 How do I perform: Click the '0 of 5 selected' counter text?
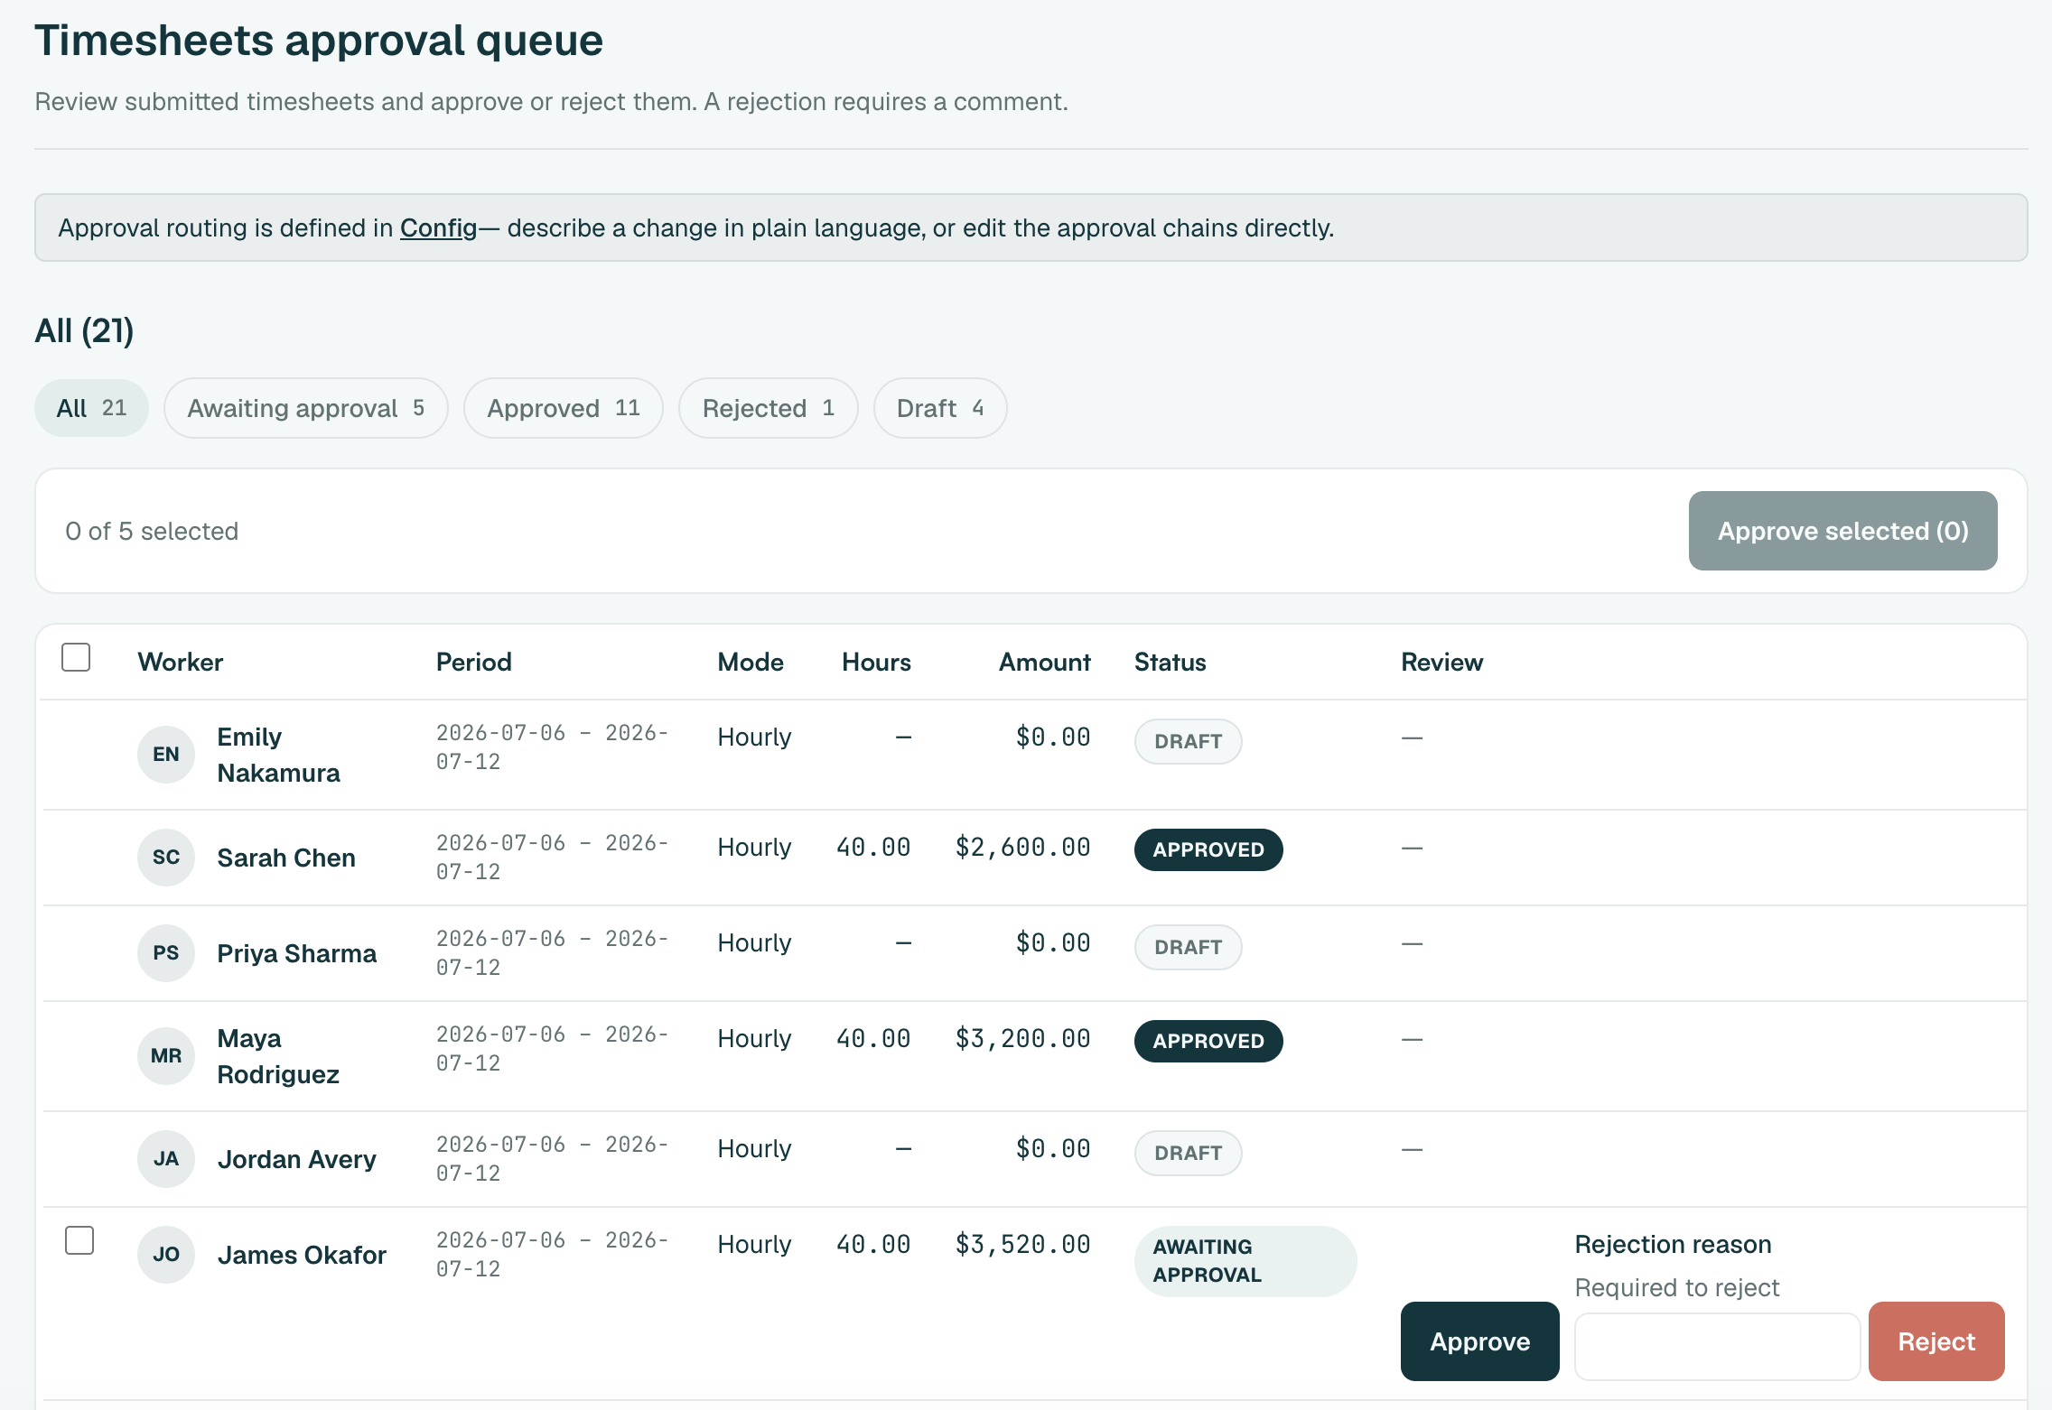[152, 531]
